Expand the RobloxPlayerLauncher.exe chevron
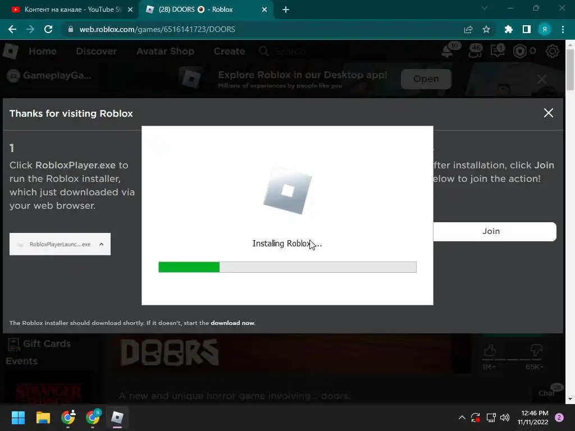 coord(102,244)
